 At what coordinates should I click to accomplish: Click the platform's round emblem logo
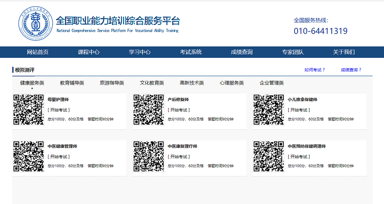36,23
